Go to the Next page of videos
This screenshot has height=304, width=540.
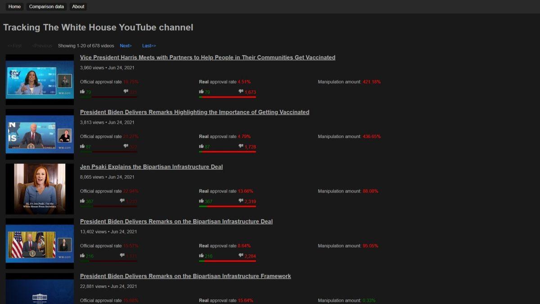pyautogui.click(x=125, y=45)
